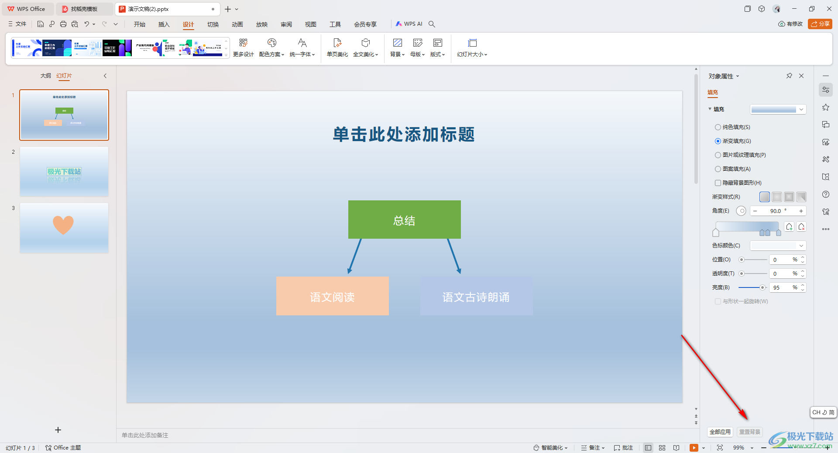Select the 渐变填充 radio button
The image size is (838, 453).
(x=718, y=141)
